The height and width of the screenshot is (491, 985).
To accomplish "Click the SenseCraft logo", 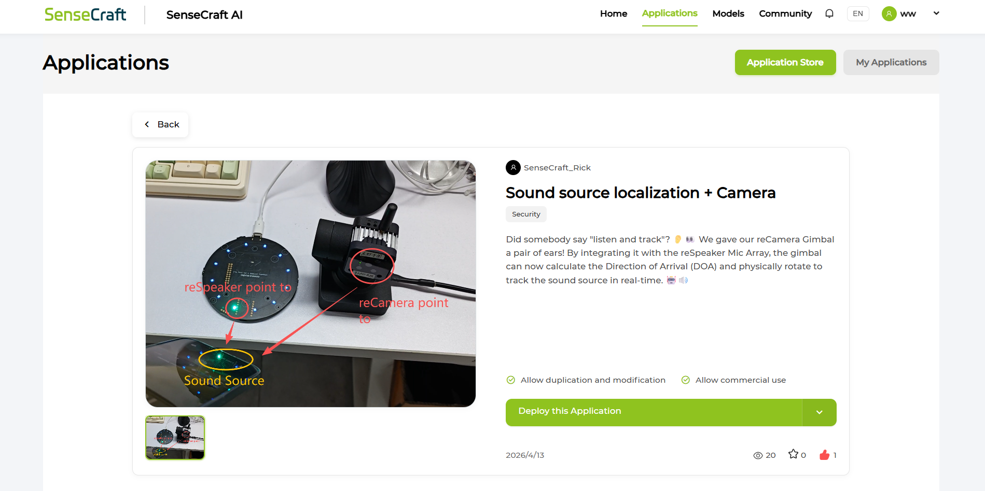I will pyautogui.click(x=86, y=15).
